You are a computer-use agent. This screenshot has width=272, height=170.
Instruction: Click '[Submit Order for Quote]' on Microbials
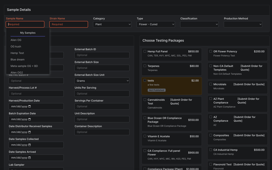(x=249, y=84)
